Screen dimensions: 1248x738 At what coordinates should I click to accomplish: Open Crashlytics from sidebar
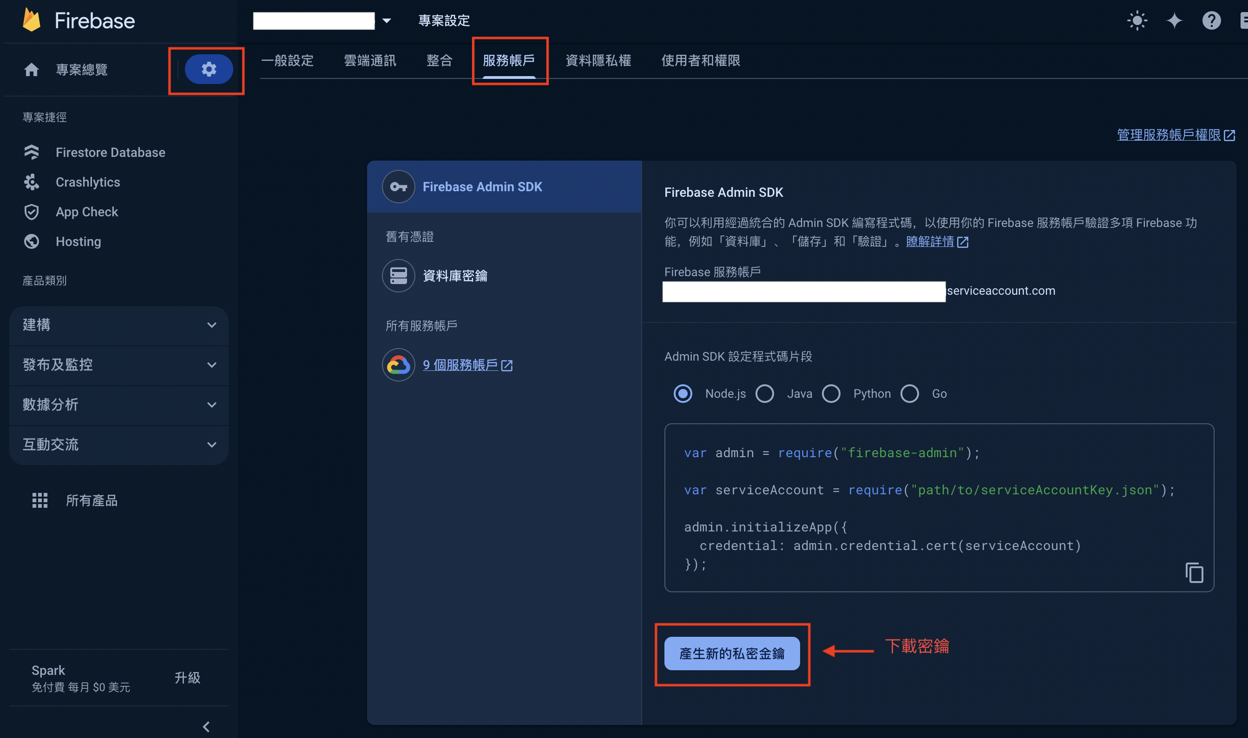(x=88, y=182)
